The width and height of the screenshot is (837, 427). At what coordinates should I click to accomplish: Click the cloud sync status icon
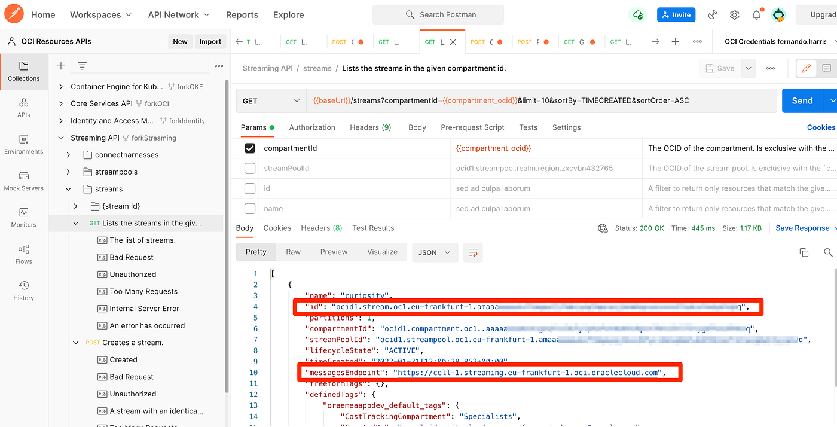point(638,14)
